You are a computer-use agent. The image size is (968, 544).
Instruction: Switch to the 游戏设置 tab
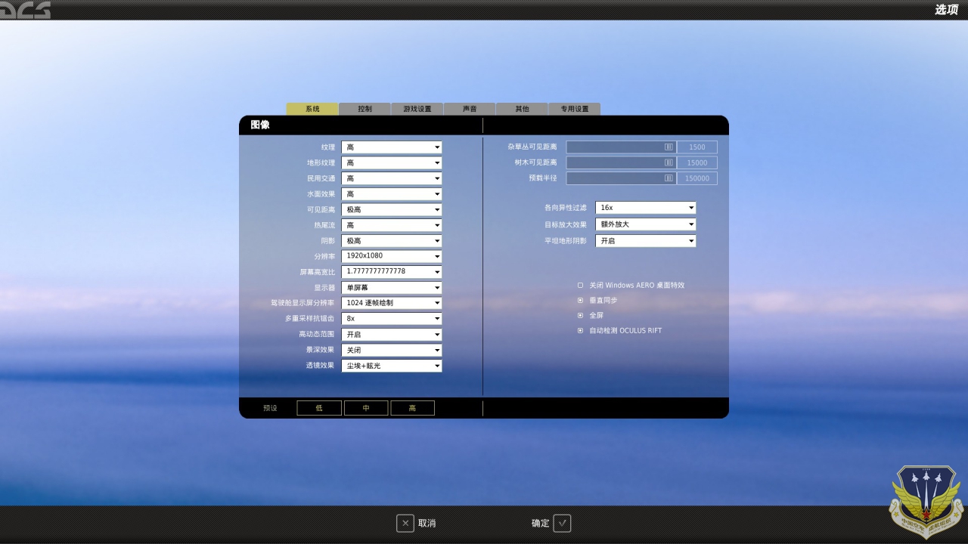click(x=417, y=109)
